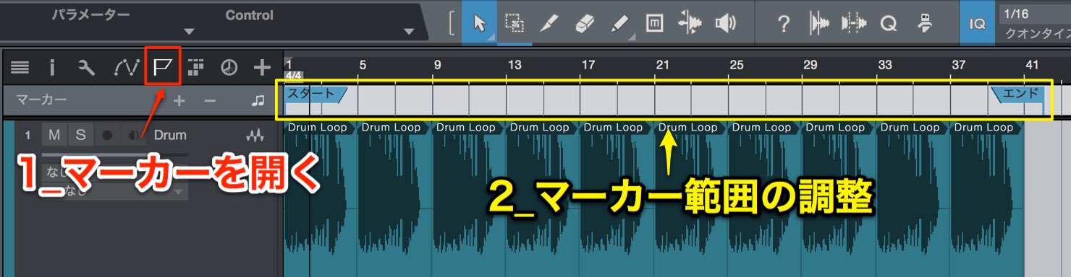Click bar 5 on the timeline ruler
Viewport: 1071px width, 277px height.
(x=363, y=64)
